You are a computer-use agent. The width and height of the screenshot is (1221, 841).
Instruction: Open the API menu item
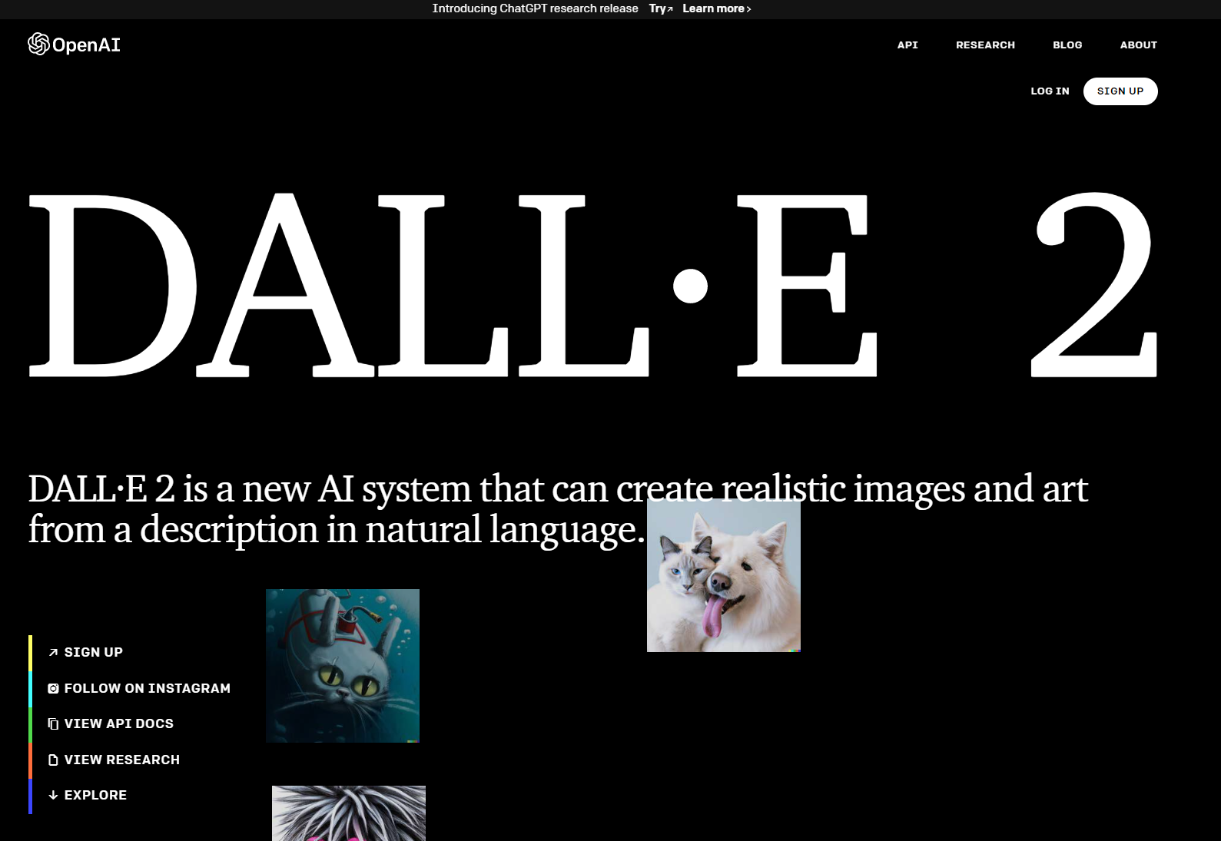[907, 45]
